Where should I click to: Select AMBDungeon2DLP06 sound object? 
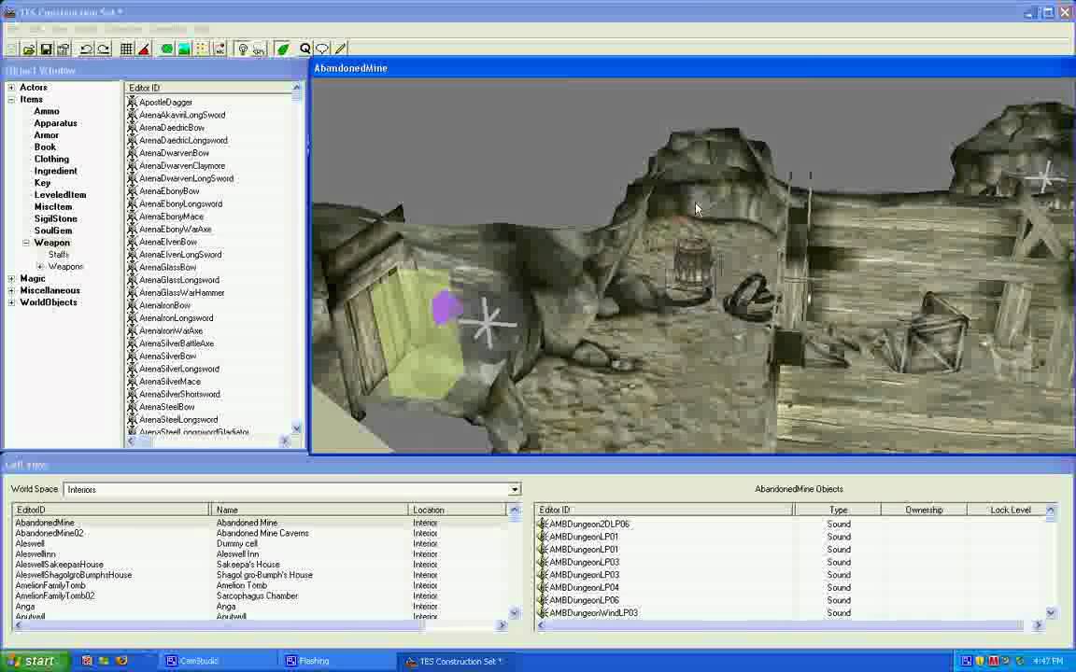(x=588, y=524)
